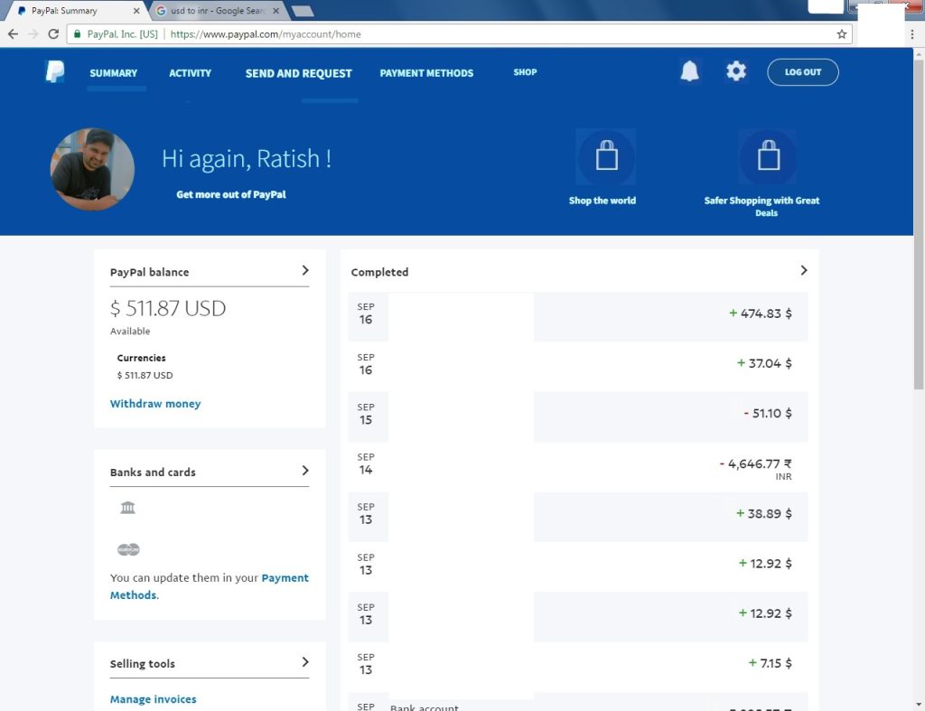The height and width of the screenshot is (711, 925).
Task: Close the PayPal: Summary tab
Action: 136,11
